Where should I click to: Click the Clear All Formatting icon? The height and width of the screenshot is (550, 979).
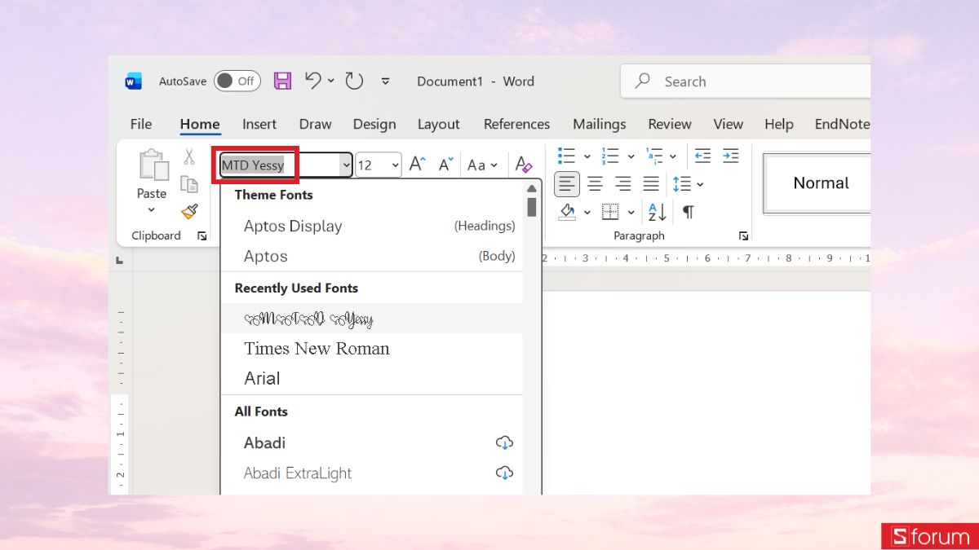coord(524,165)
